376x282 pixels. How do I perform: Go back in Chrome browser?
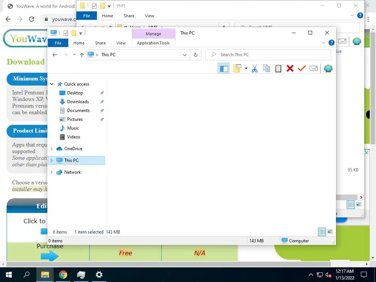(x=8, y=19)
